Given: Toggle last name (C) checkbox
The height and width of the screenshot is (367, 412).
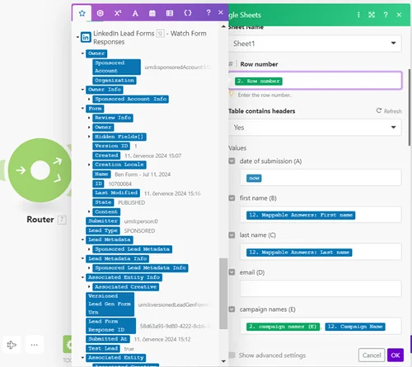Looking at the screenshot, I should pos(232,235).
